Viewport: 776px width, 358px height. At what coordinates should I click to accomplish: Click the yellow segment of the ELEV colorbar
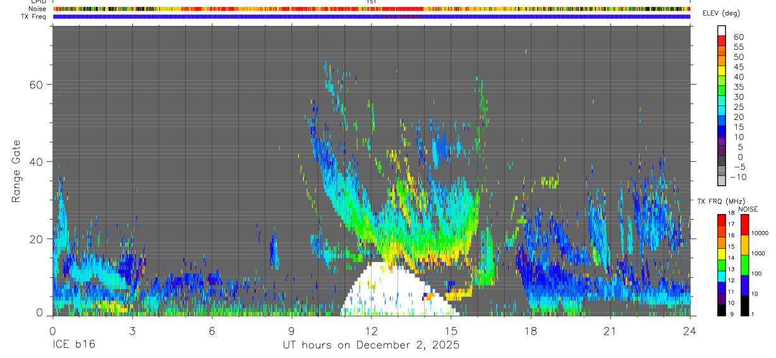click(x=722, y=69)
